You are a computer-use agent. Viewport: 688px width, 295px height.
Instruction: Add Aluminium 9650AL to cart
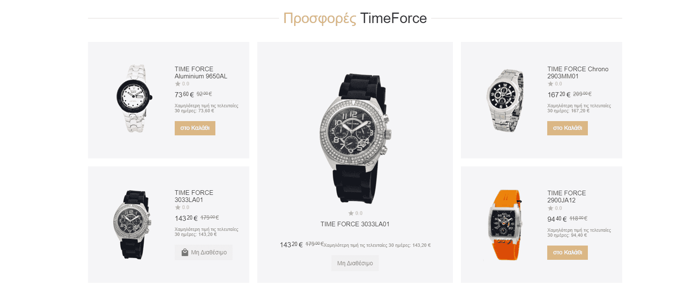195,128
